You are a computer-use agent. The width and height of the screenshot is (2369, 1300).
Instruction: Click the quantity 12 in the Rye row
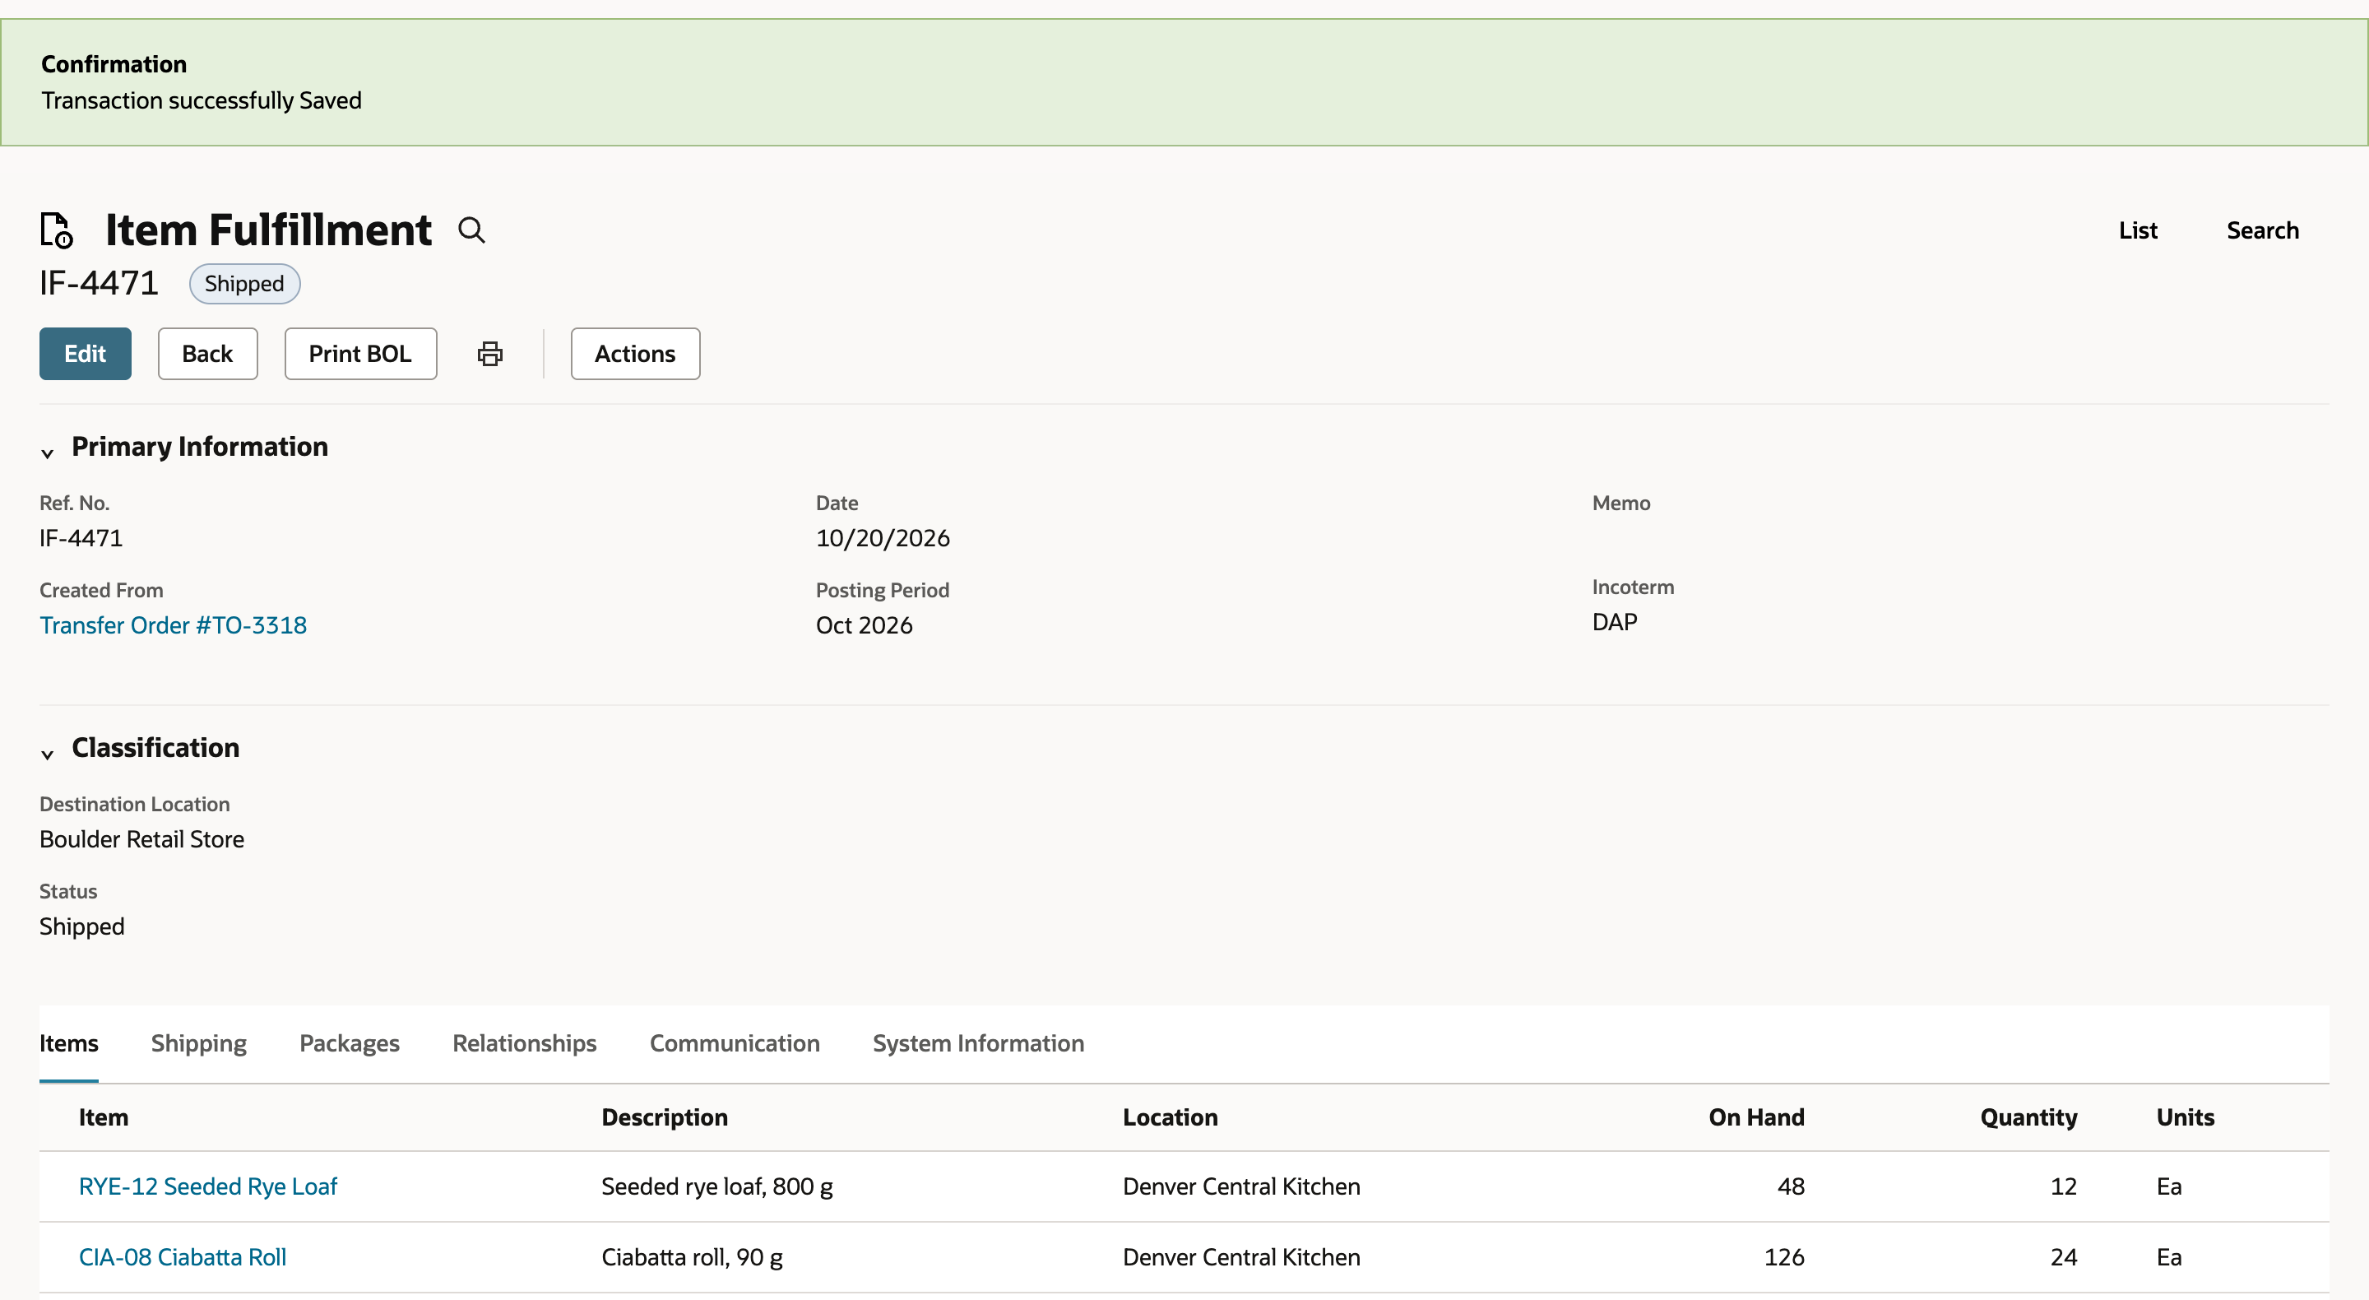(x=2063, y=1186)
